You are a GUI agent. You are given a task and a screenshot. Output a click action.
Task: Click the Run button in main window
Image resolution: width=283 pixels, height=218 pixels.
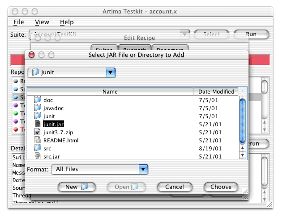click(x=251, y=34)
